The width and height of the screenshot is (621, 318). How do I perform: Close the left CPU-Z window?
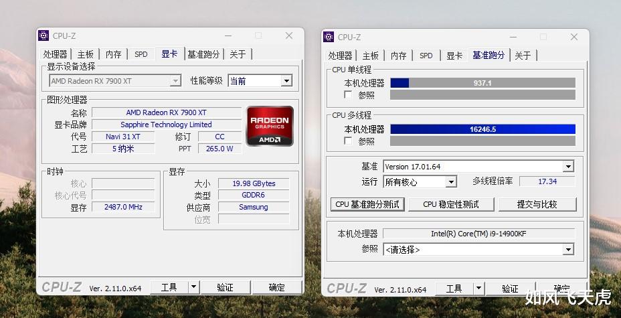pos(289,35)
